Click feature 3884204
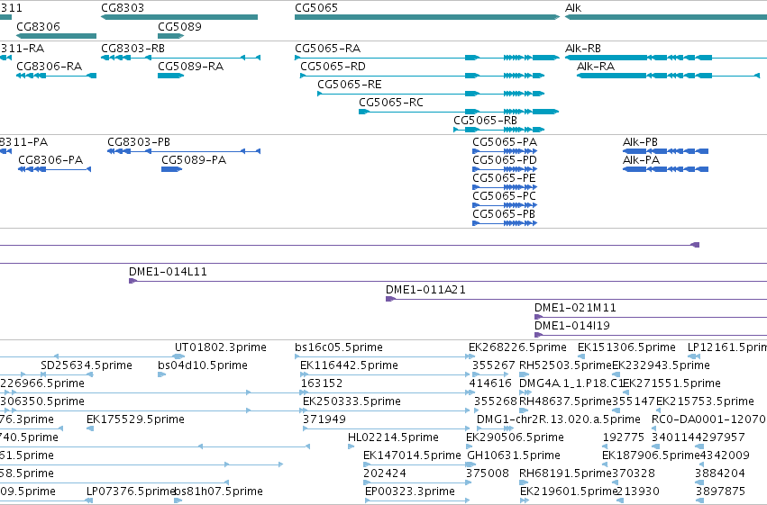This screenshot has height=505, width=767. tap(719, 473)
